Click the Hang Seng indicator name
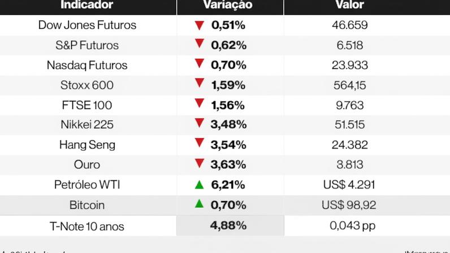 click(x=87, y=145)
